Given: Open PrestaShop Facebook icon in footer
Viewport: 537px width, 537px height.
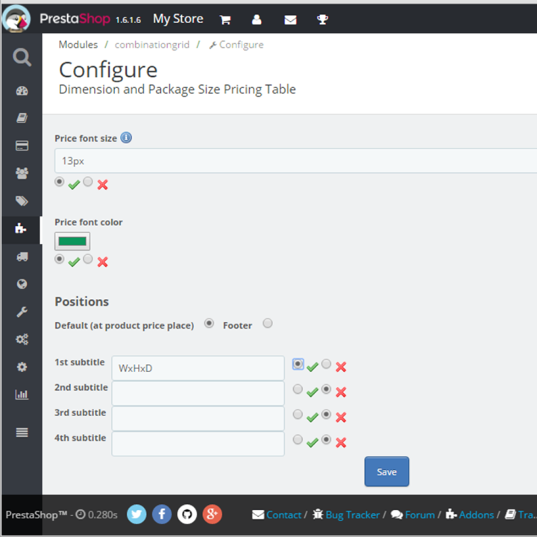Looking at the screenshot, I should click(x=162, y=514).
